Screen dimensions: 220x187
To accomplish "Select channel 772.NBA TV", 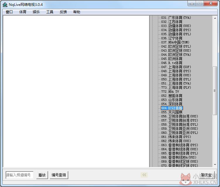I will click(x=170, y=92).
